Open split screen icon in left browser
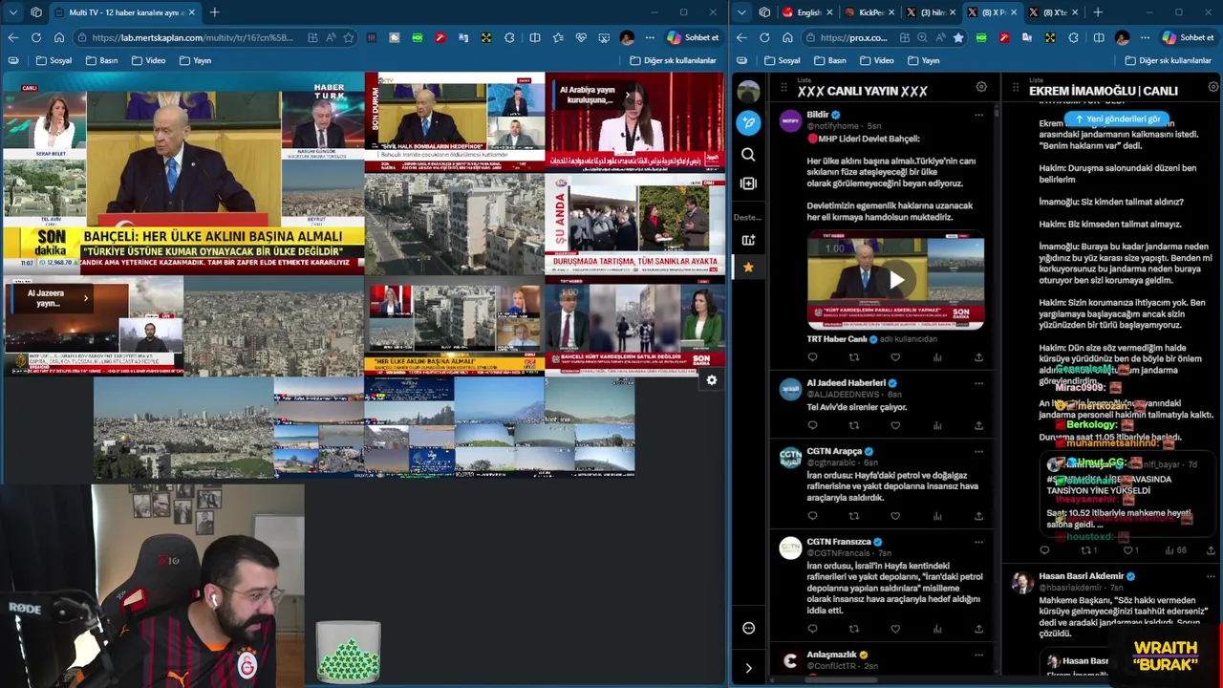 click(534, 37)
